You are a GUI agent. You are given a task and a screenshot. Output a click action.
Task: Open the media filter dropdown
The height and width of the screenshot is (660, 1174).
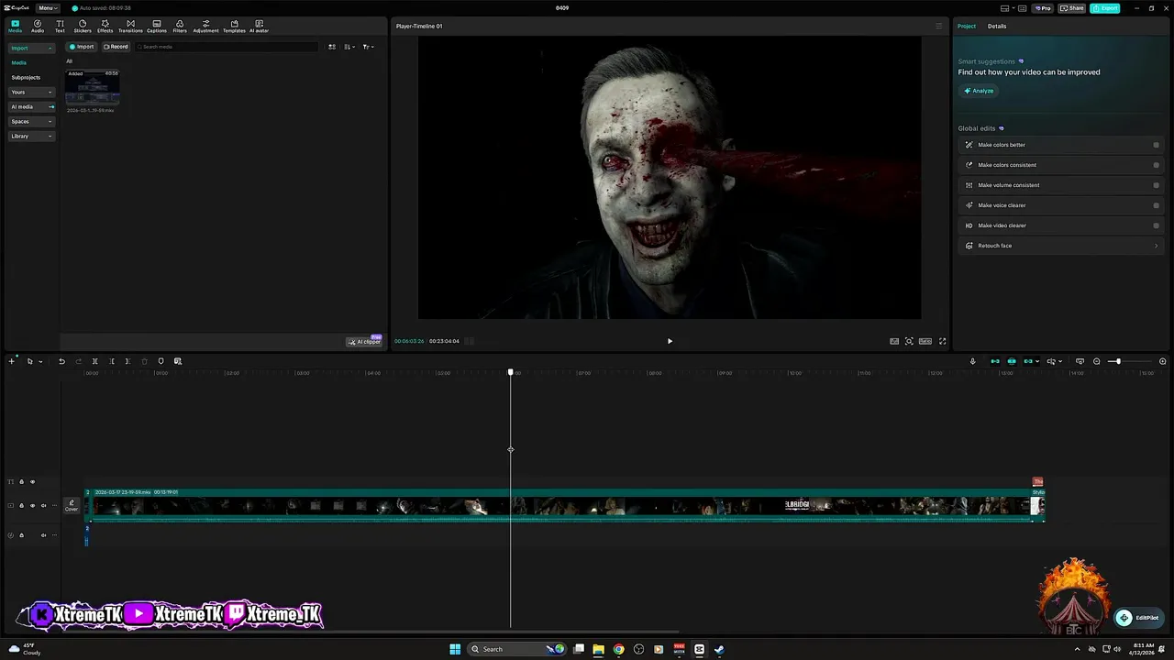367,47
